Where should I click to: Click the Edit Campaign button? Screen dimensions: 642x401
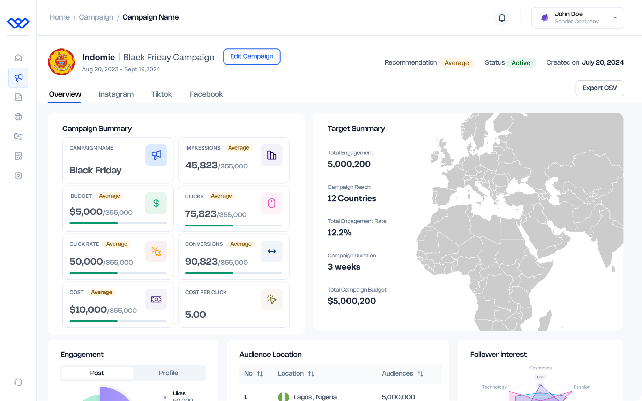pos(252,56)
